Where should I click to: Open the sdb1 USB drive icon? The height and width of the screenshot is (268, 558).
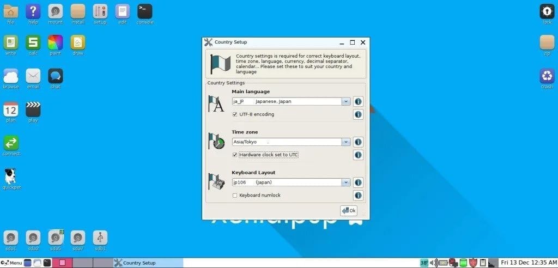point(100,237)
